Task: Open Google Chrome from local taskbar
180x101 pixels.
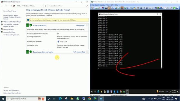Action: [x=89, y=98]
